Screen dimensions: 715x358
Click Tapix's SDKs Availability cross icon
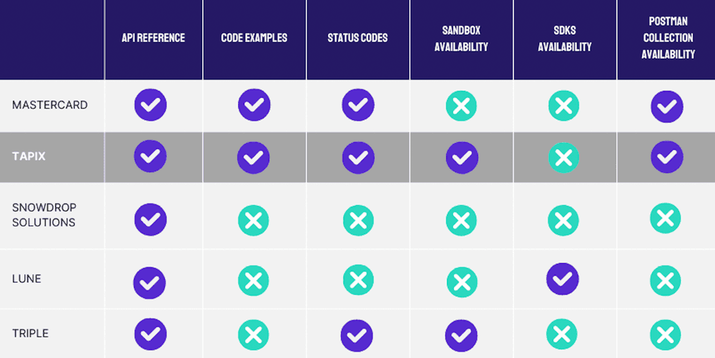[x=564, y=157]
